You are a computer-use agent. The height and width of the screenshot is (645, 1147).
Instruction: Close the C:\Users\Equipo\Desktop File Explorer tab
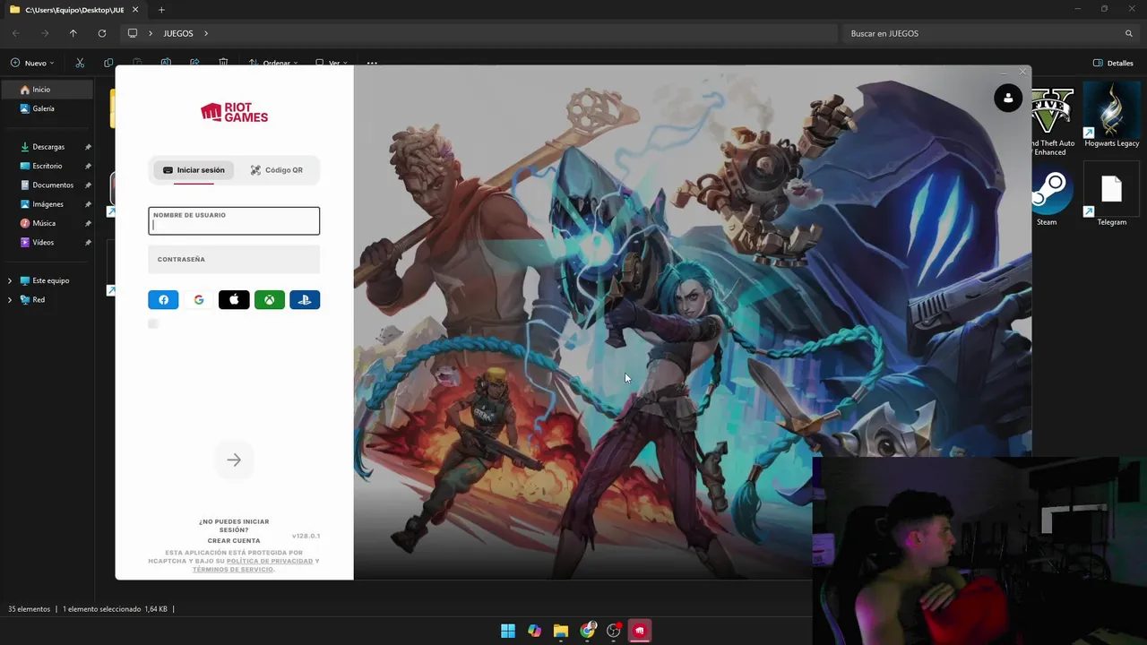(135, 10)
